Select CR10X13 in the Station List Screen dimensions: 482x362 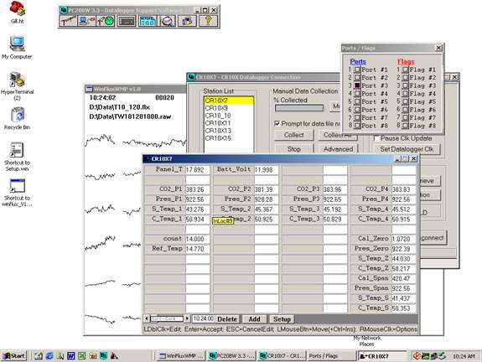pos(229,131)
